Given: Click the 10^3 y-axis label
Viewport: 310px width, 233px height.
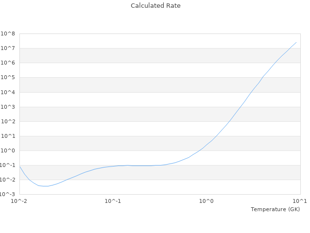Looking at the screenshot, I should coord(9,107).
